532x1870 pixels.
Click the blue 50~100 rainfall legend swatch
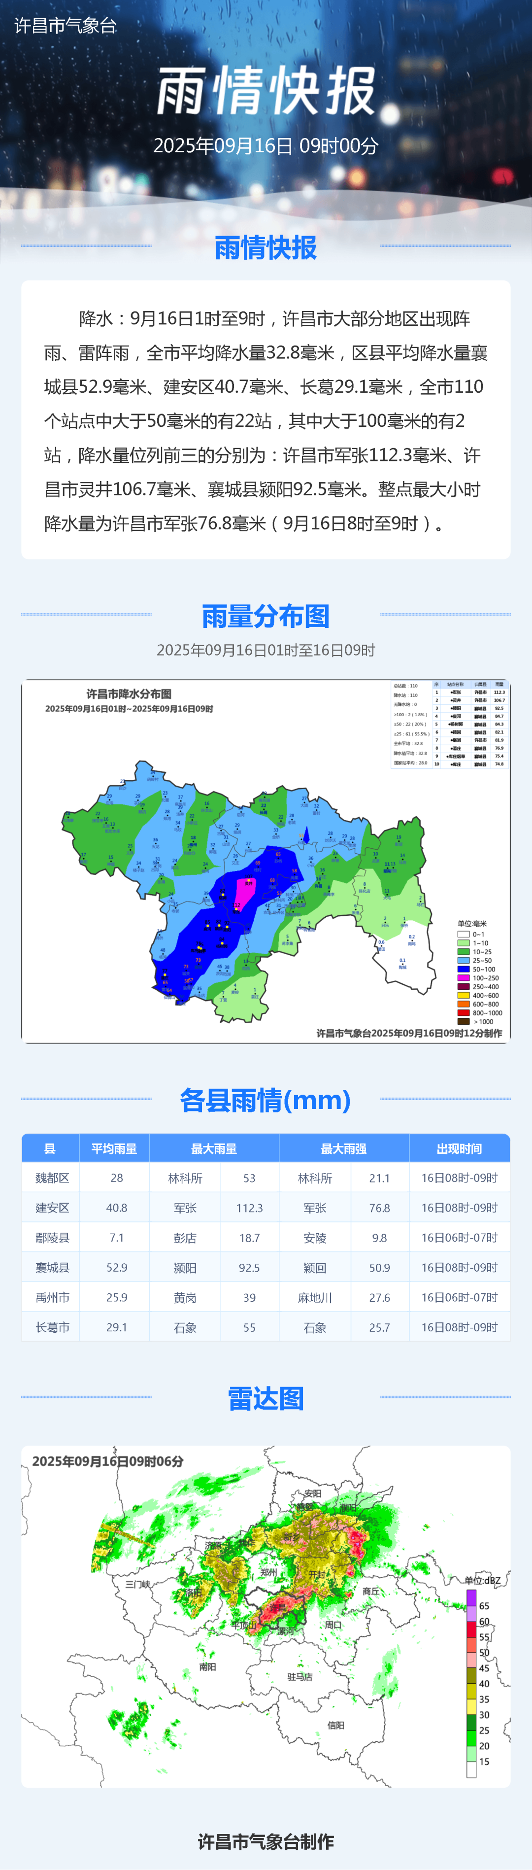coord(463,969)
